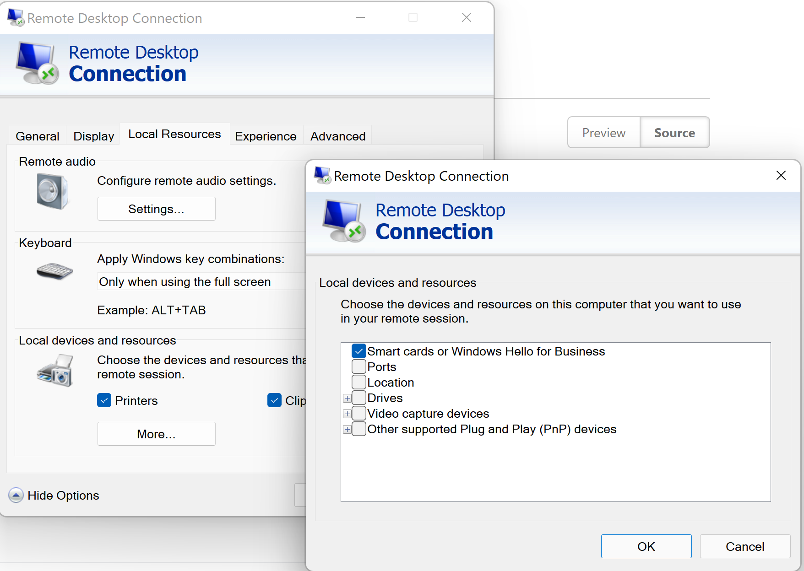Image resolution: width=804 pixels, height=571 pixels.
Task: Expand the Drives tree node
Action: 347,398
